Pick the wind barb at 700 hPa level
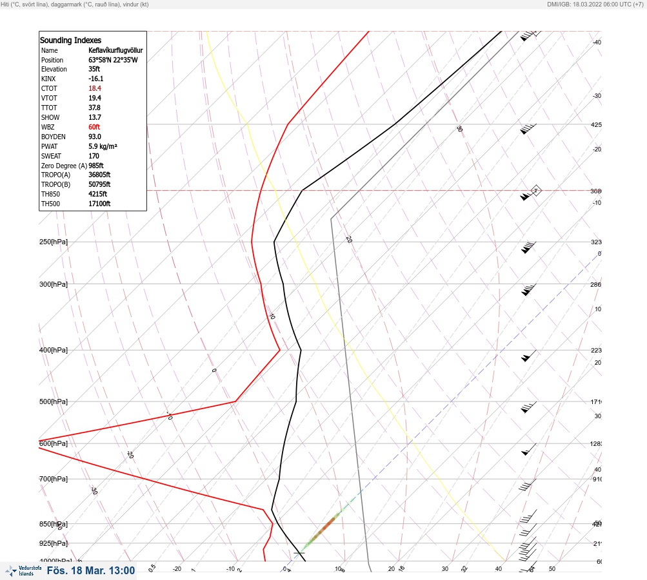Viewport: 647px width, 580px height. point(527,485)
